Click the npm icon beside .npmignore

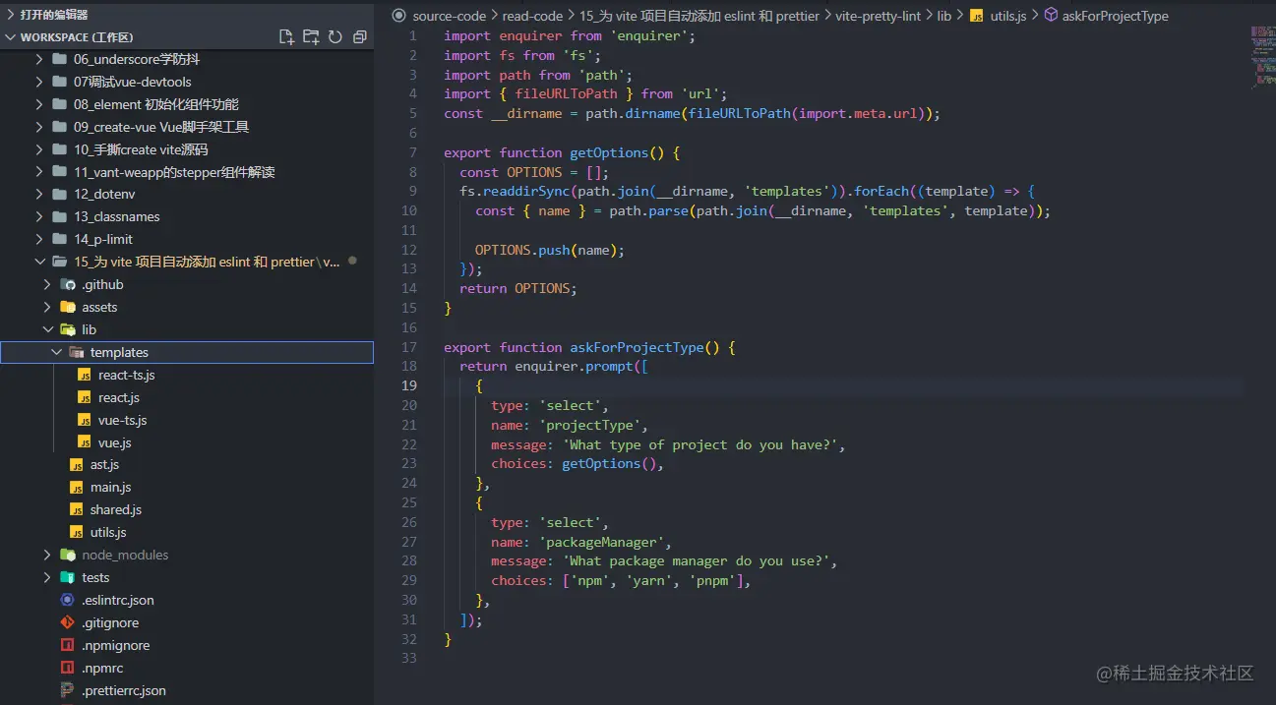[x=67, y=645]
